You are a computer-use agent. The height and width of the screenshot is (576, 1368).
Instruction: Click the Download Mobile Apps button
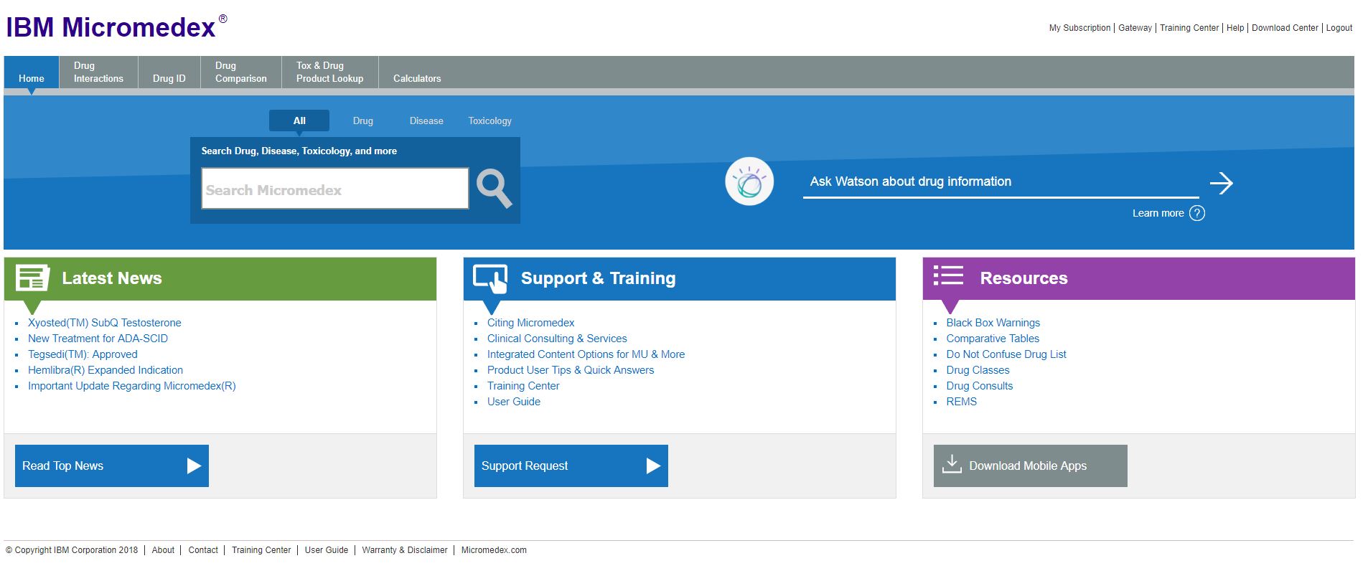coord(1031,466)
